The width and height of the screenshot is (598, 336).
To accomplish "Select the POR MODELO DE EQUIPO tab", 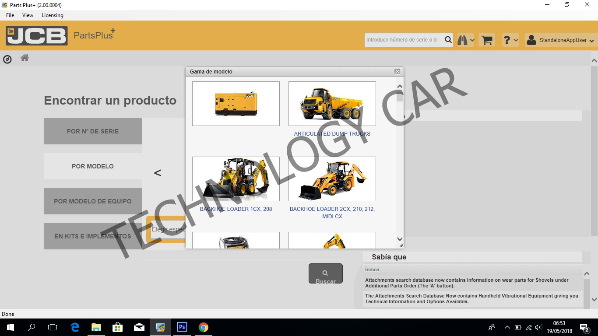I will point(93,201).
